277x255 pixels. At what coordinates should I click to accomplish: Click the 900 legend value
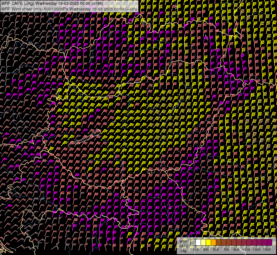236,250
